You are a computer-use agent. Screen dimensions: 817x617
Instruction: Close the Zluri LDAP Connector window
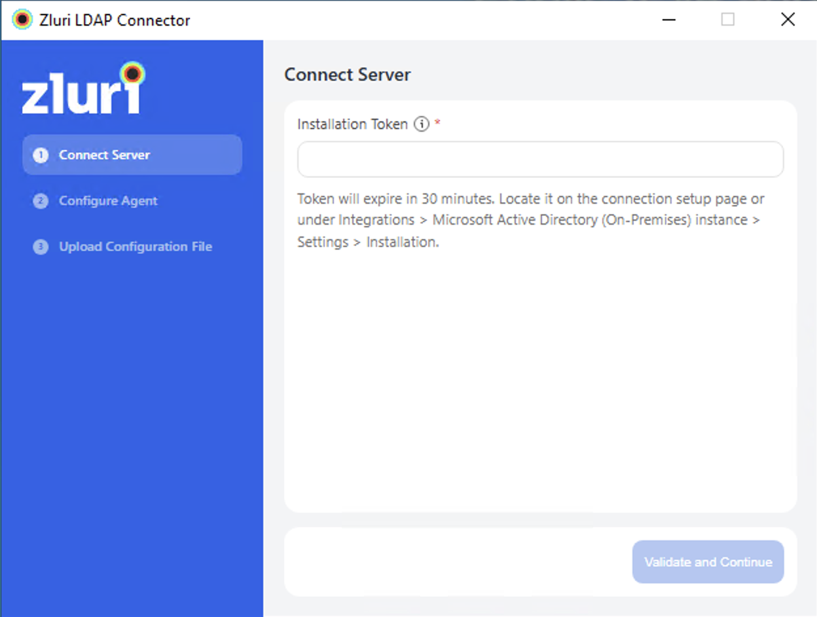(788, 20)
